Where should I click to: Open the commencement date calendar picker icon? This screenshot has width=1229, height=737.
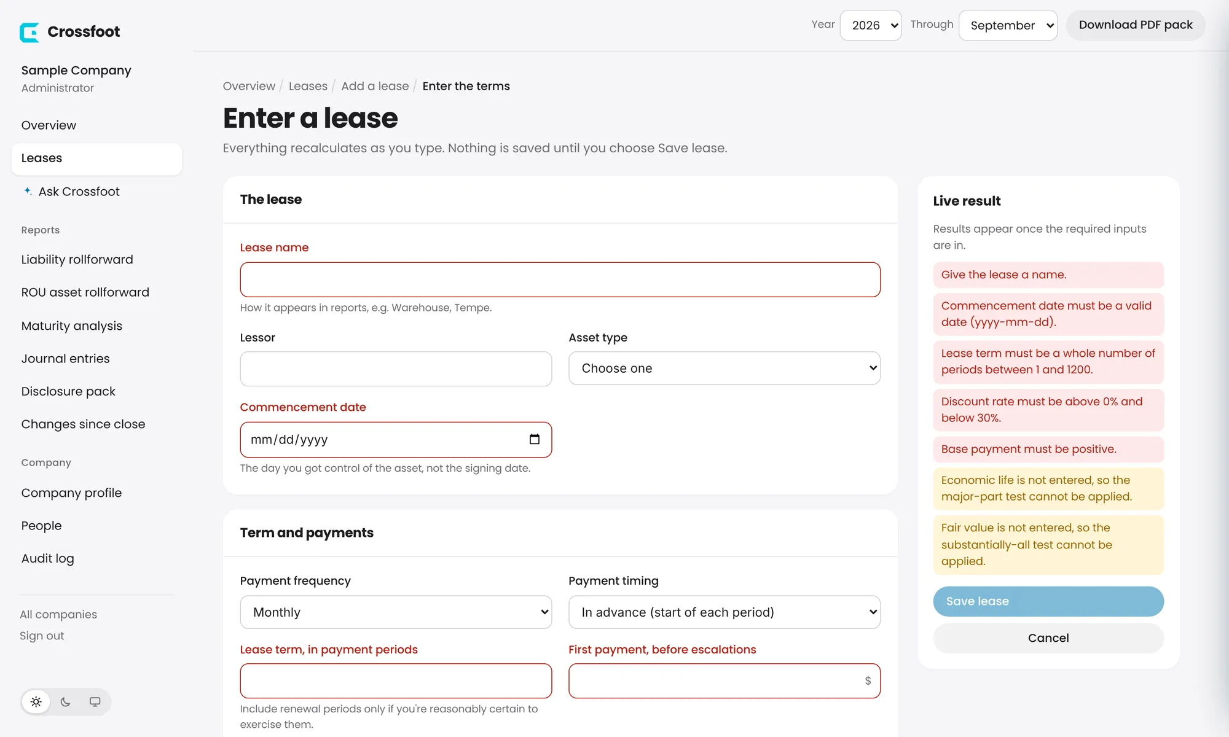(x=534, y=439)
